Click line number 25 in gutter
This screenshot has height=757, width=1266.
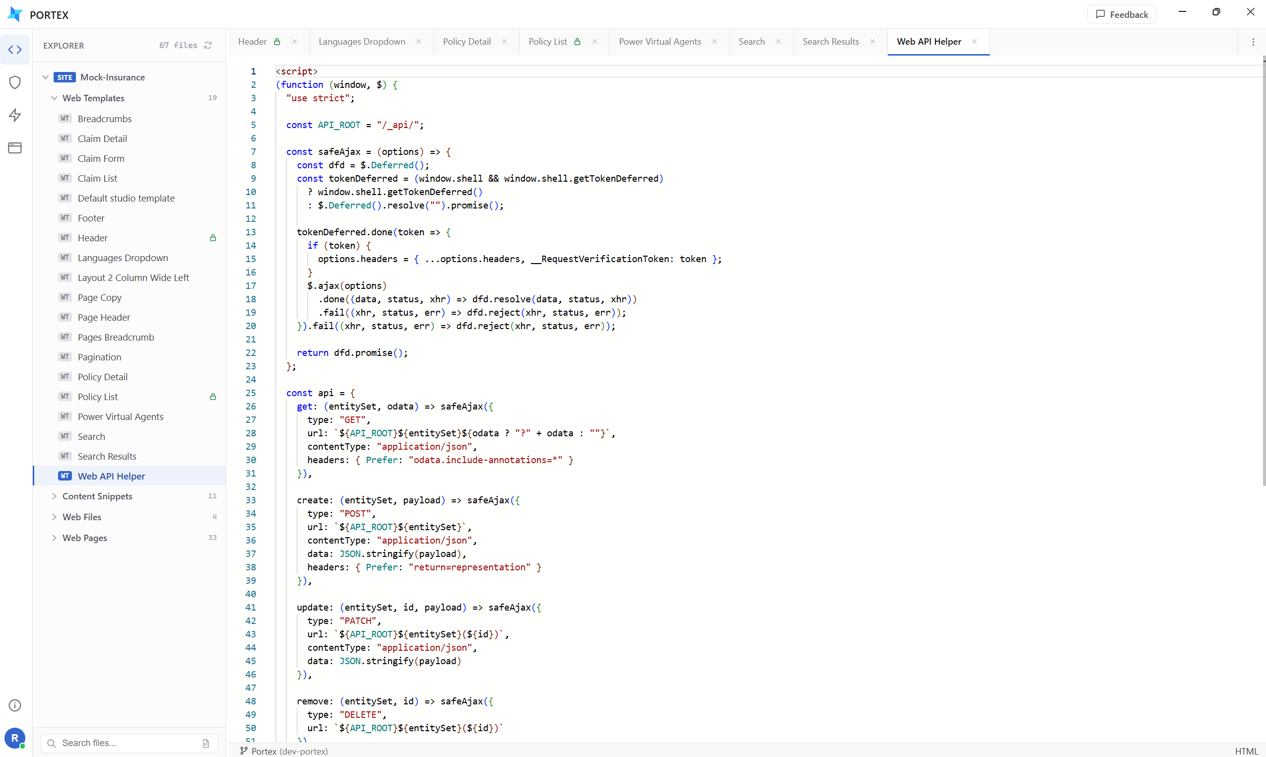point(251,393)
